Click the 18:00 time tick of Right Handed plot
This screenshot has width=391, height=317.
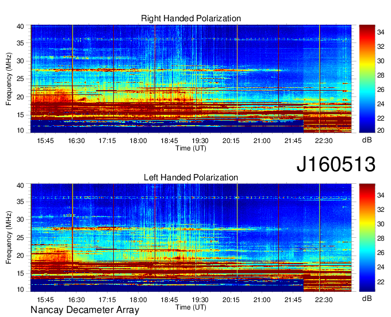click(138, 141)
